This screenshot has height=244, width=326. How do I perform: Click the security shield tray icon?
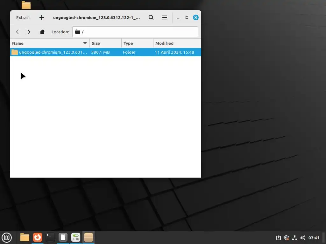tap(286, 238)
